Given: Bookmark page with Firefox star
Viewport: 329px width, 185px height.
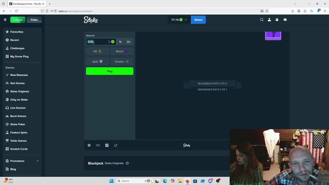Looking at the screenshot, I should pyautogui.click(x=267, y=11).
